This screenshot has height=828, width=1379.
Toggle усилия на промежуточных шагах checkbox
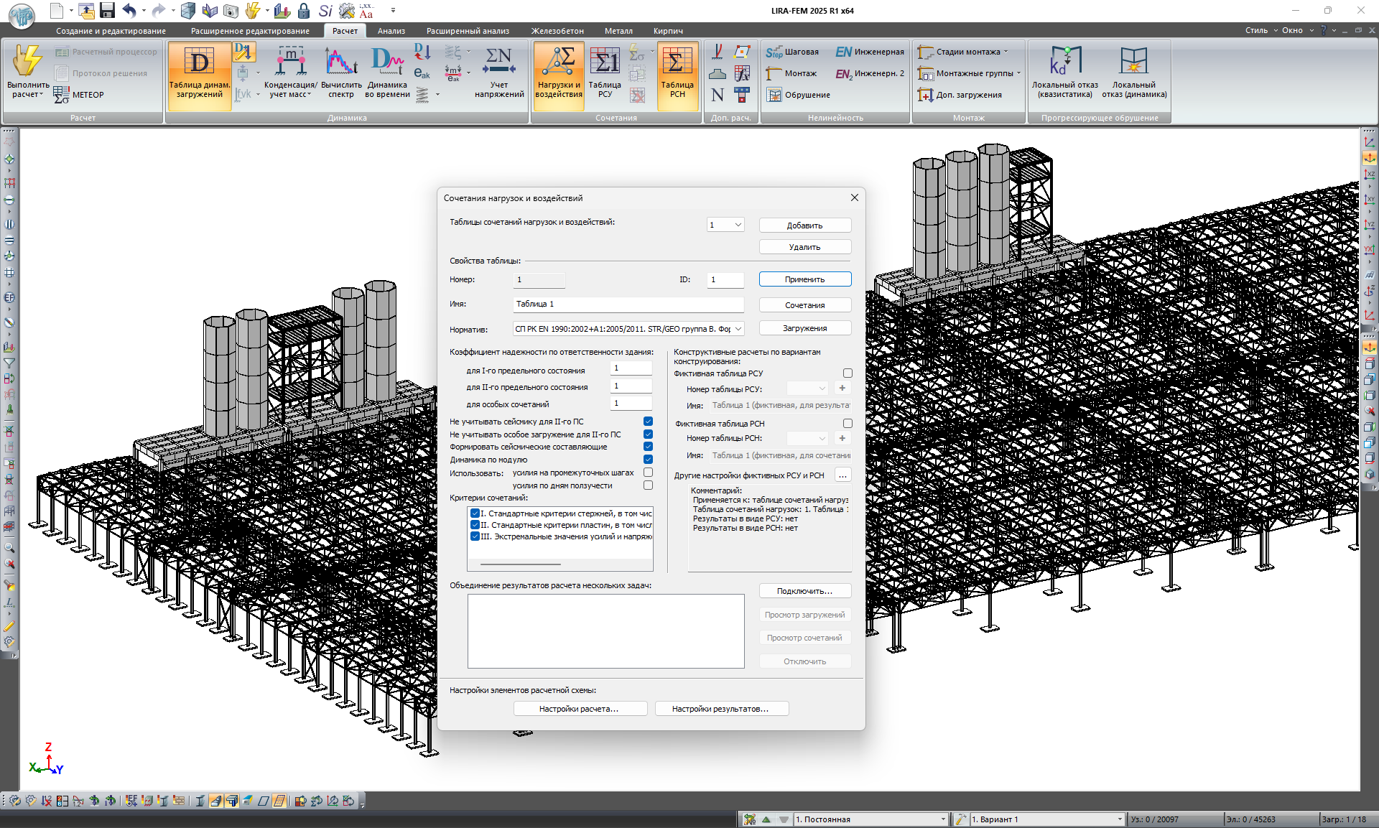(648, 473)
